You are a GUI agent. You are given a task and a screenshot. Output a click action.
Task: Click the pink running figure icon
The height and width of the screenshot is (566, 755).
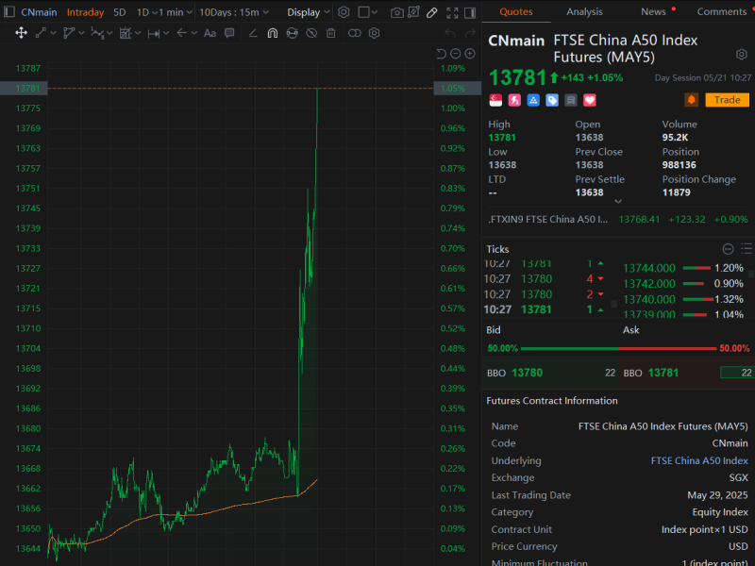[514, 100]
